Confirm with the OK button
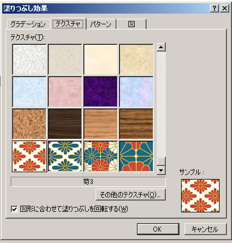232x243 pixels. point(158,229)
